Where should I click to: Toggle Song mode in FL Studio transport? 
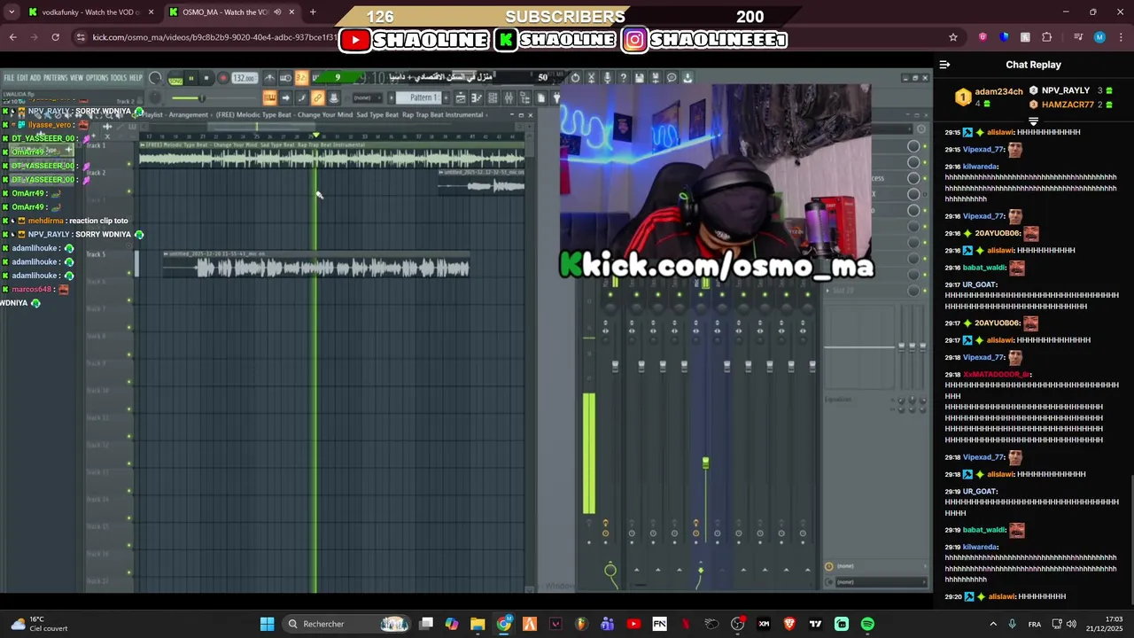(175, 79)
